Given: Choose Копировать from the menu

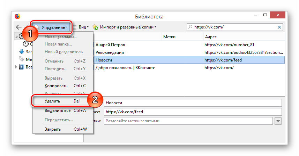Looking at the screenshot, I should tap(55, 86).
